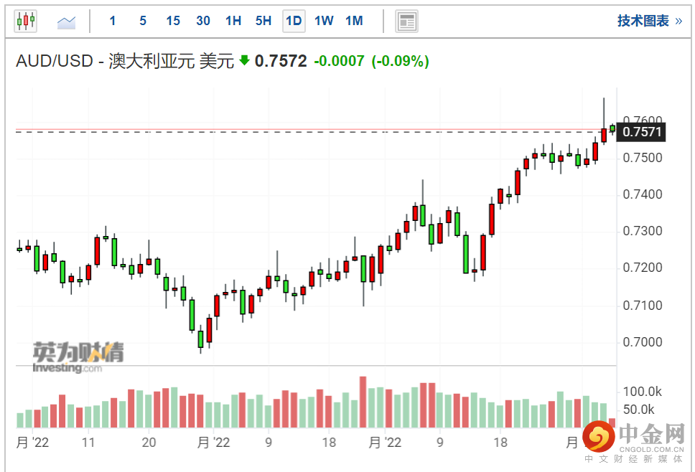Set chart to 5H interval
The height and width of the screenshot is (472, 695).
coord(263,21)
